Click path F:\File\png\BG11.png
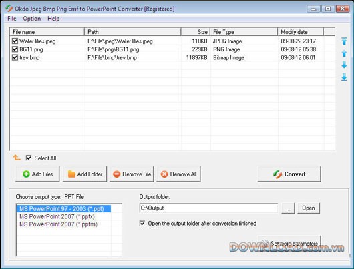The image size is (354, 269). click(x=114, y=49)
